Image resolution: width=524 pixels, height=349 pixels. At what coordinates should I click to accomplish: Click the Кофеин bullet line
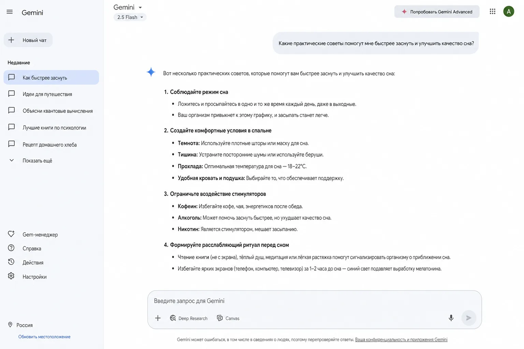coord(240,206)
